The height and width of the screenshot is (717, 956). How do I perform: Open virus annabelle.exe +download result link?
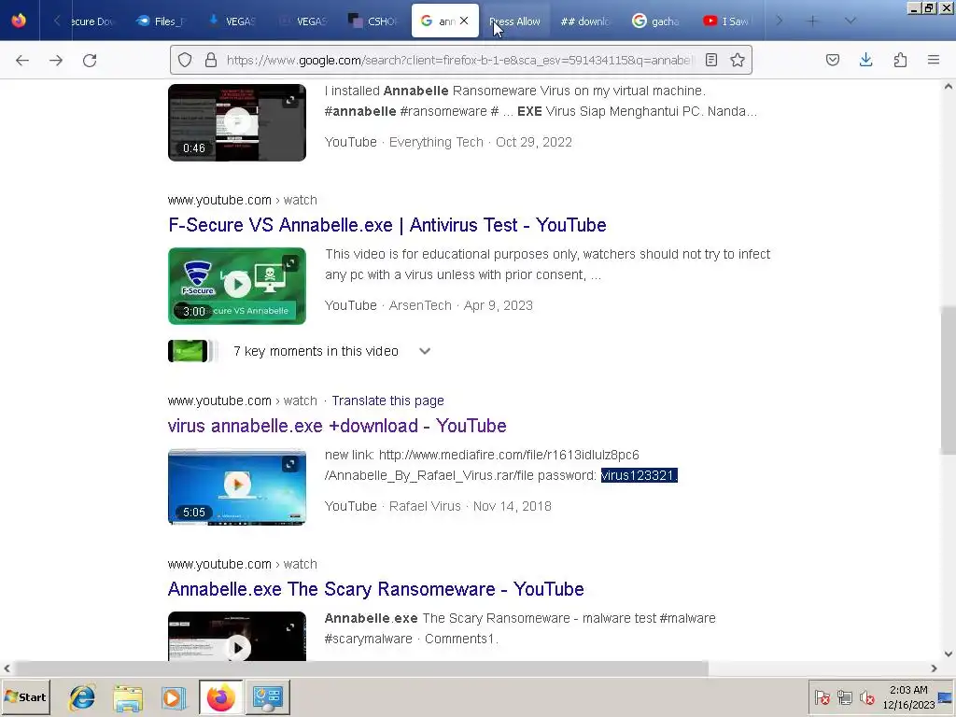[337, 426]
